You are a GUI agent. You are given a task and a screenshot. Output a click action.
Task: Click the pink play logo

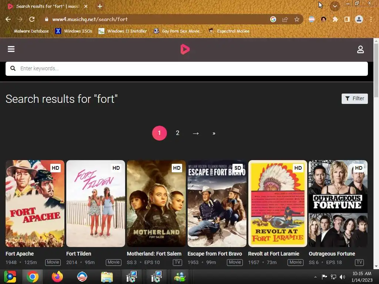click(185, 49)
